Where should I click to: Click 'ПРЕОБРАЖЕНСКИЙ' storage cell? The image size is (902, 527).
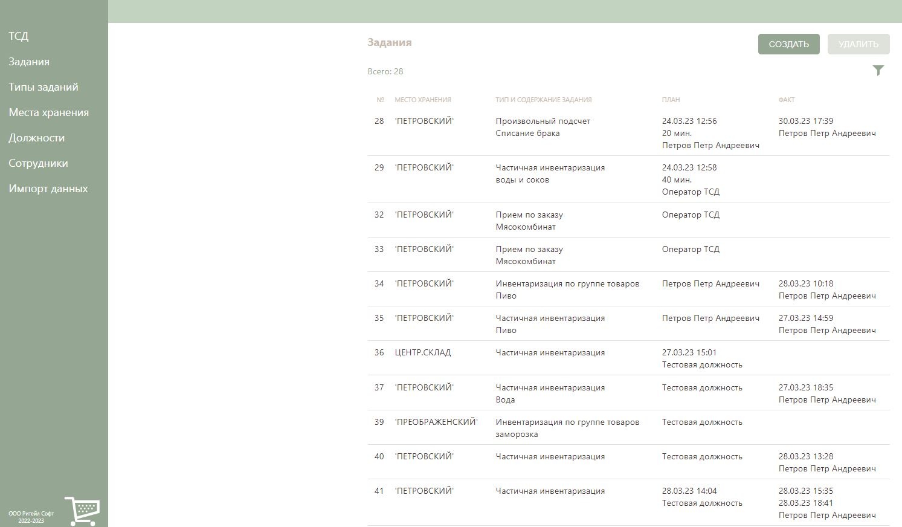pos(436,422)
